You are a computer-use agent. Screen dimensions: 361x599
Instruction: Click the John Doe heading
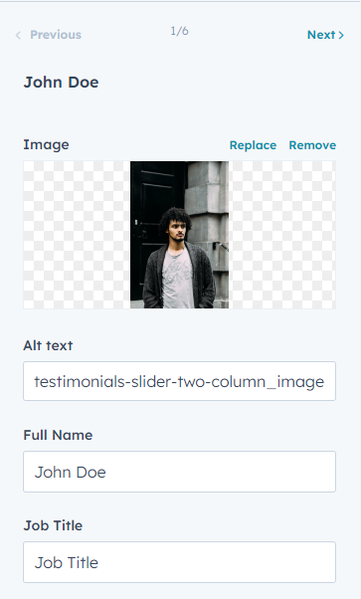click(x=61, y=83)
